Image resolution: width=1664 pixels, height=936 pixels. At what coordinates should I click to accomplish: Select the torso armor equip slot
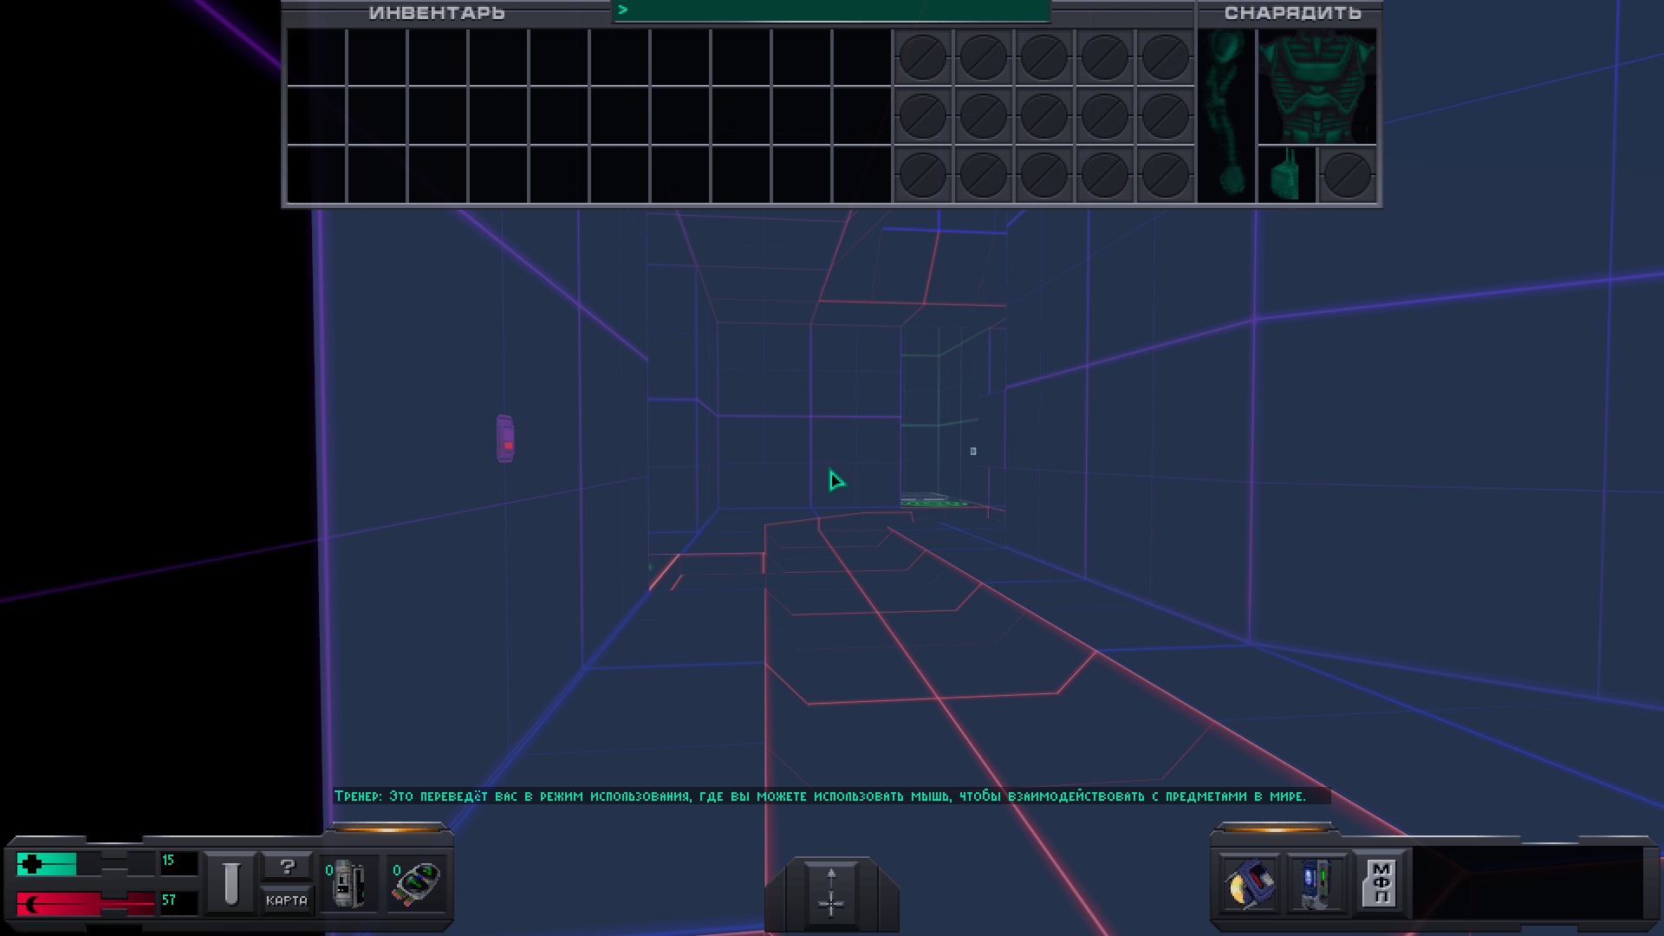[x=1317, y=86]
